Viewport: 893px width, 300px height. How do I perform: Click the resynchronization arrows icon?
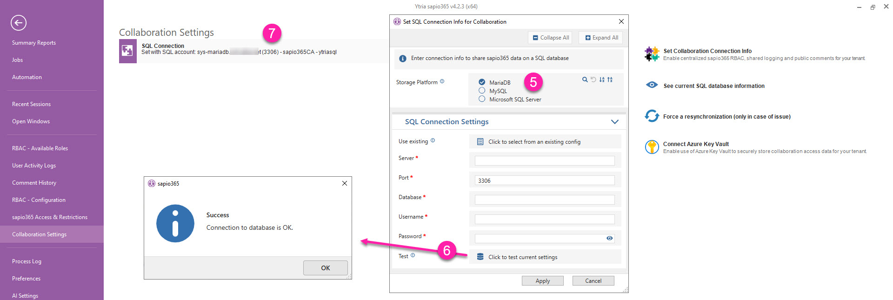pos(652,116)
